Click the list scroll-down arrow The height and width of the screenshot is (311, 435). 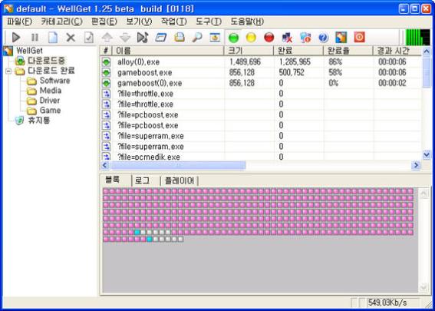tap(427, 154)
